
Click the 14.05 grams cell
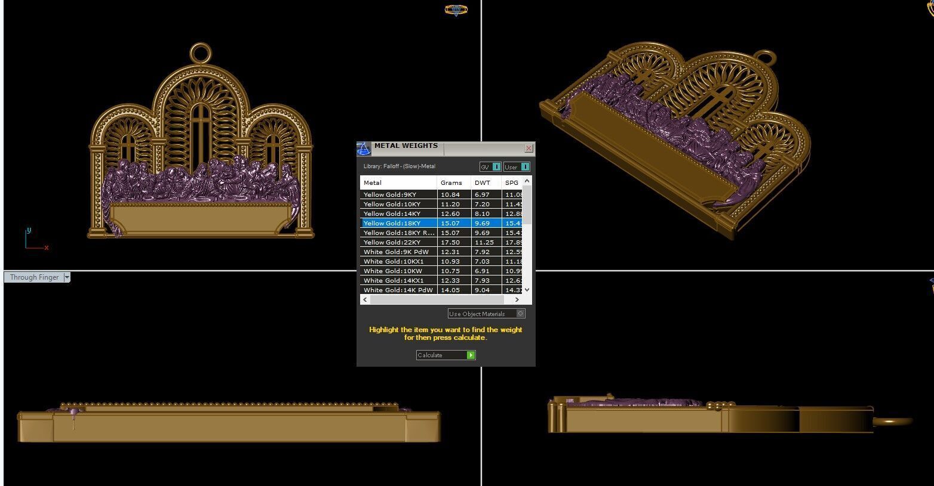(454, 290)
